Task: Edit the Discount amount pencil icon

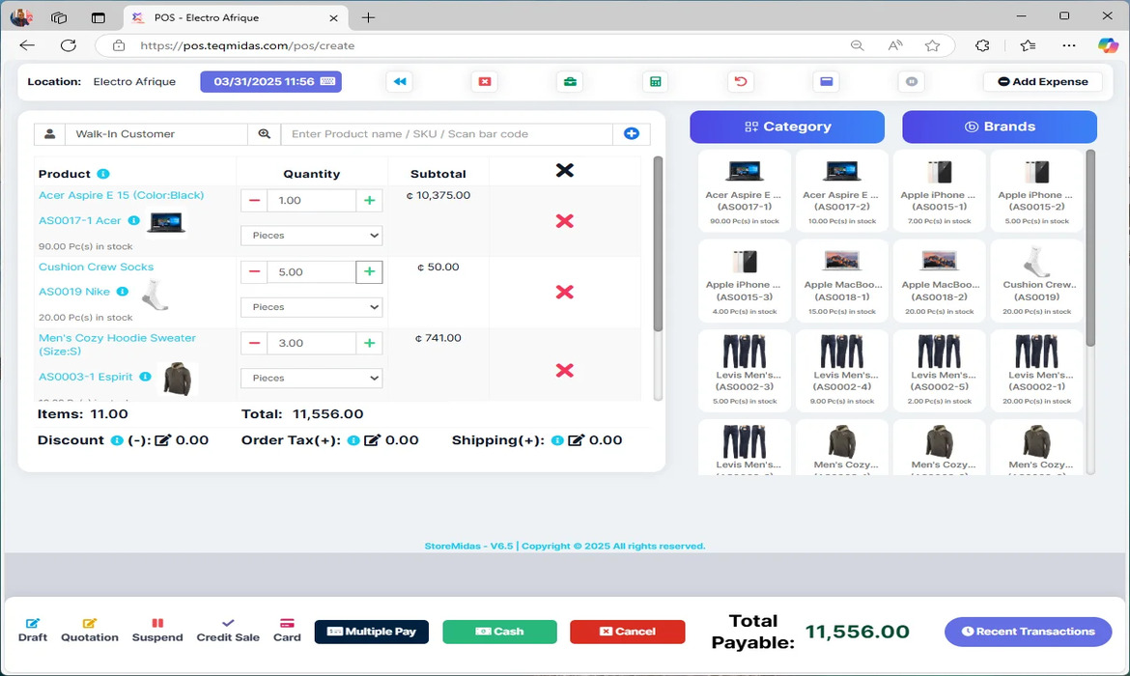Action: pos(163,440)
